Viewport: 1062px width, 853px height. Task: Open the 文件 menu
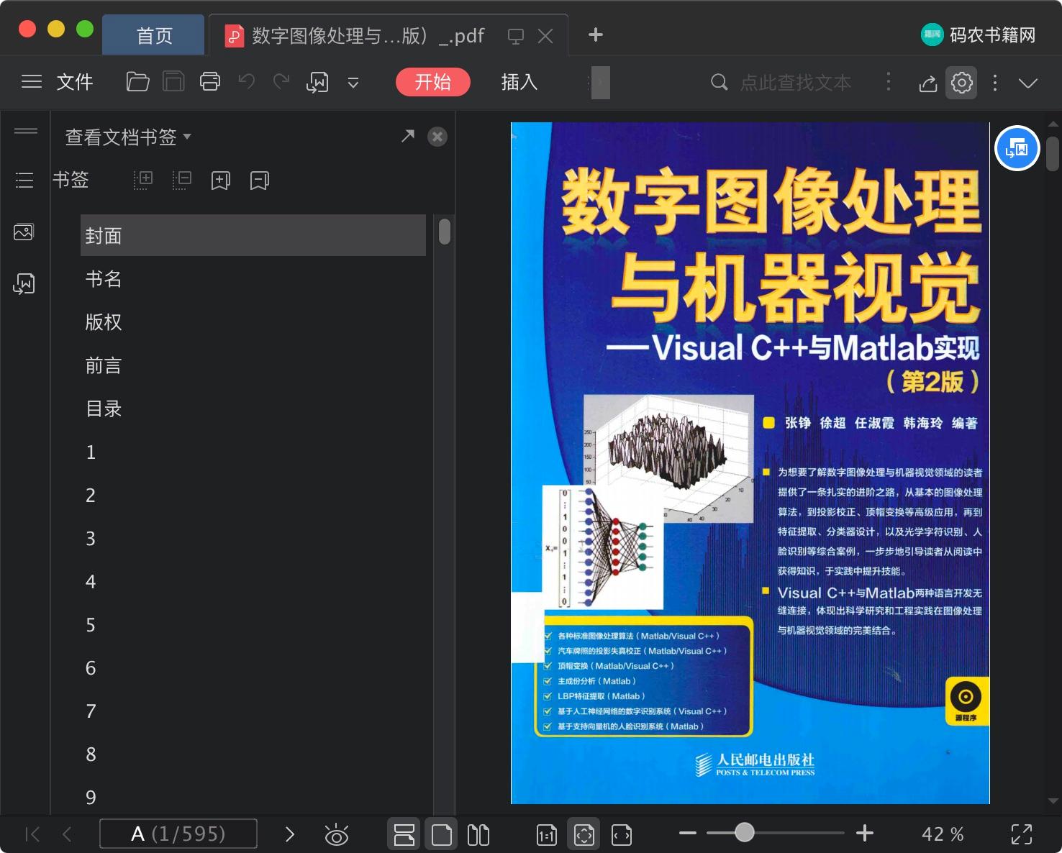pos(75,82)
